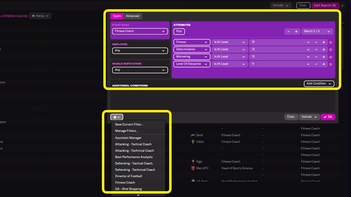The height and width of the screenshot is (197, 351).
Task: Select Save Current Filter menu entry
Action: [129, 125]
